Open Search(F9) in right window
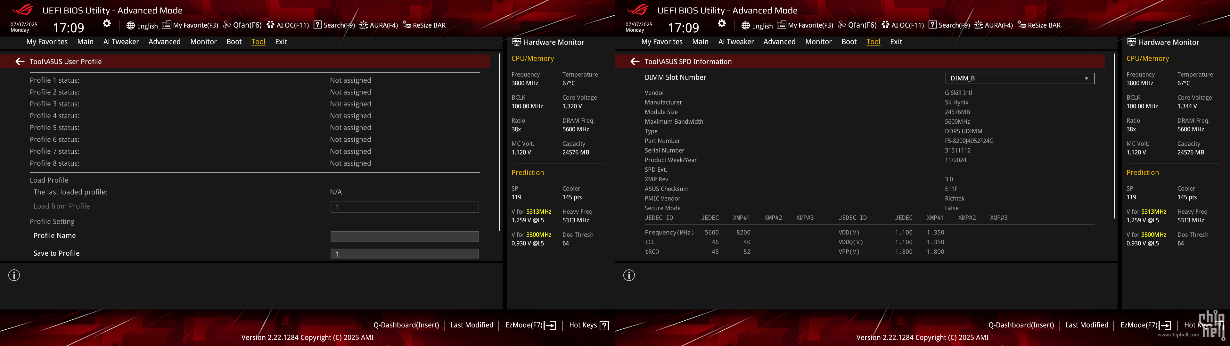 (949, 25)
